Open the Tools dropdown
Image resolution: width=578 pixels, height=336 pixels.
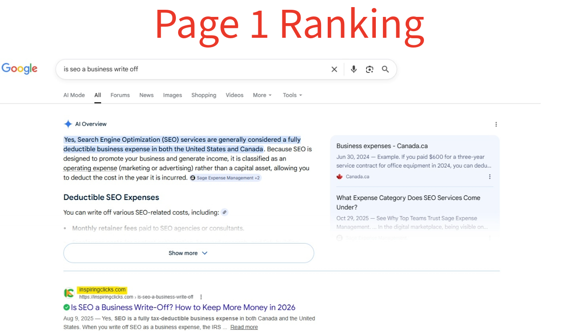point(293,95)
